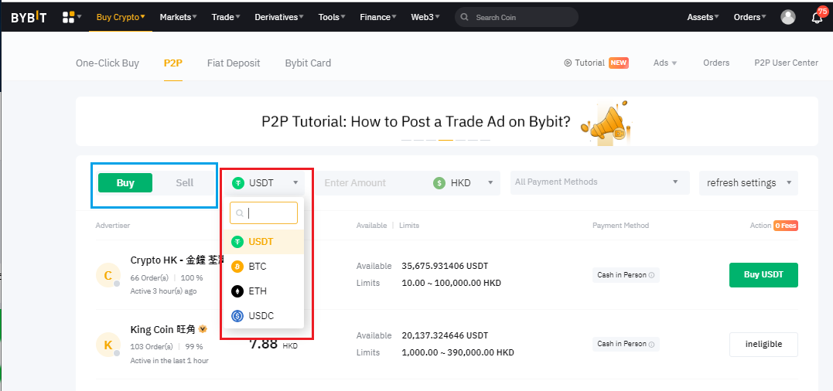Open the Tutorial link

(x=589, y=63)
